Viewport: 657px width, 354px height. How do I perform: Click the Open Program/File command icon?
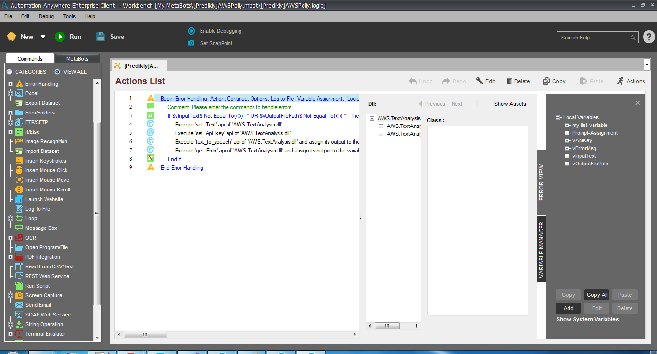pos(19,247)
